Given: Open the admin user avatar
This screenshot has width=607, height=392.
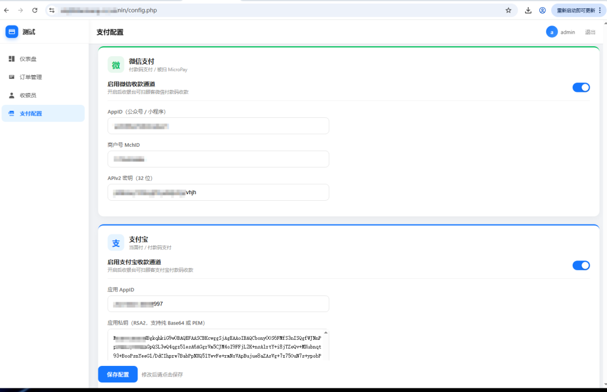Looking at the screenshot, I should (x=552, y=32).
